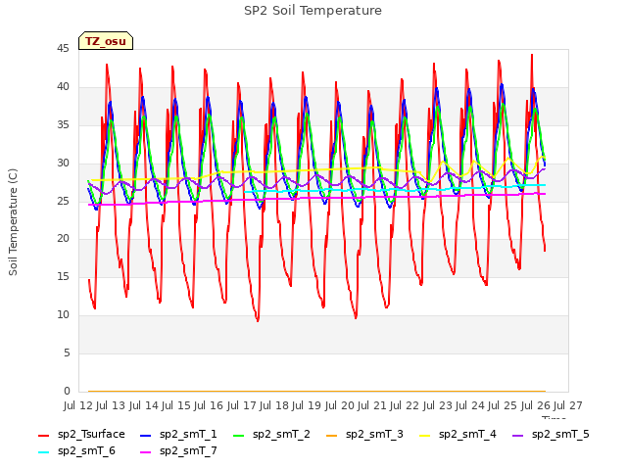The image size is (627, 470).
Task: Click the sp2_smT_5 purple legend swatch
Action: [x=518, y=435]
